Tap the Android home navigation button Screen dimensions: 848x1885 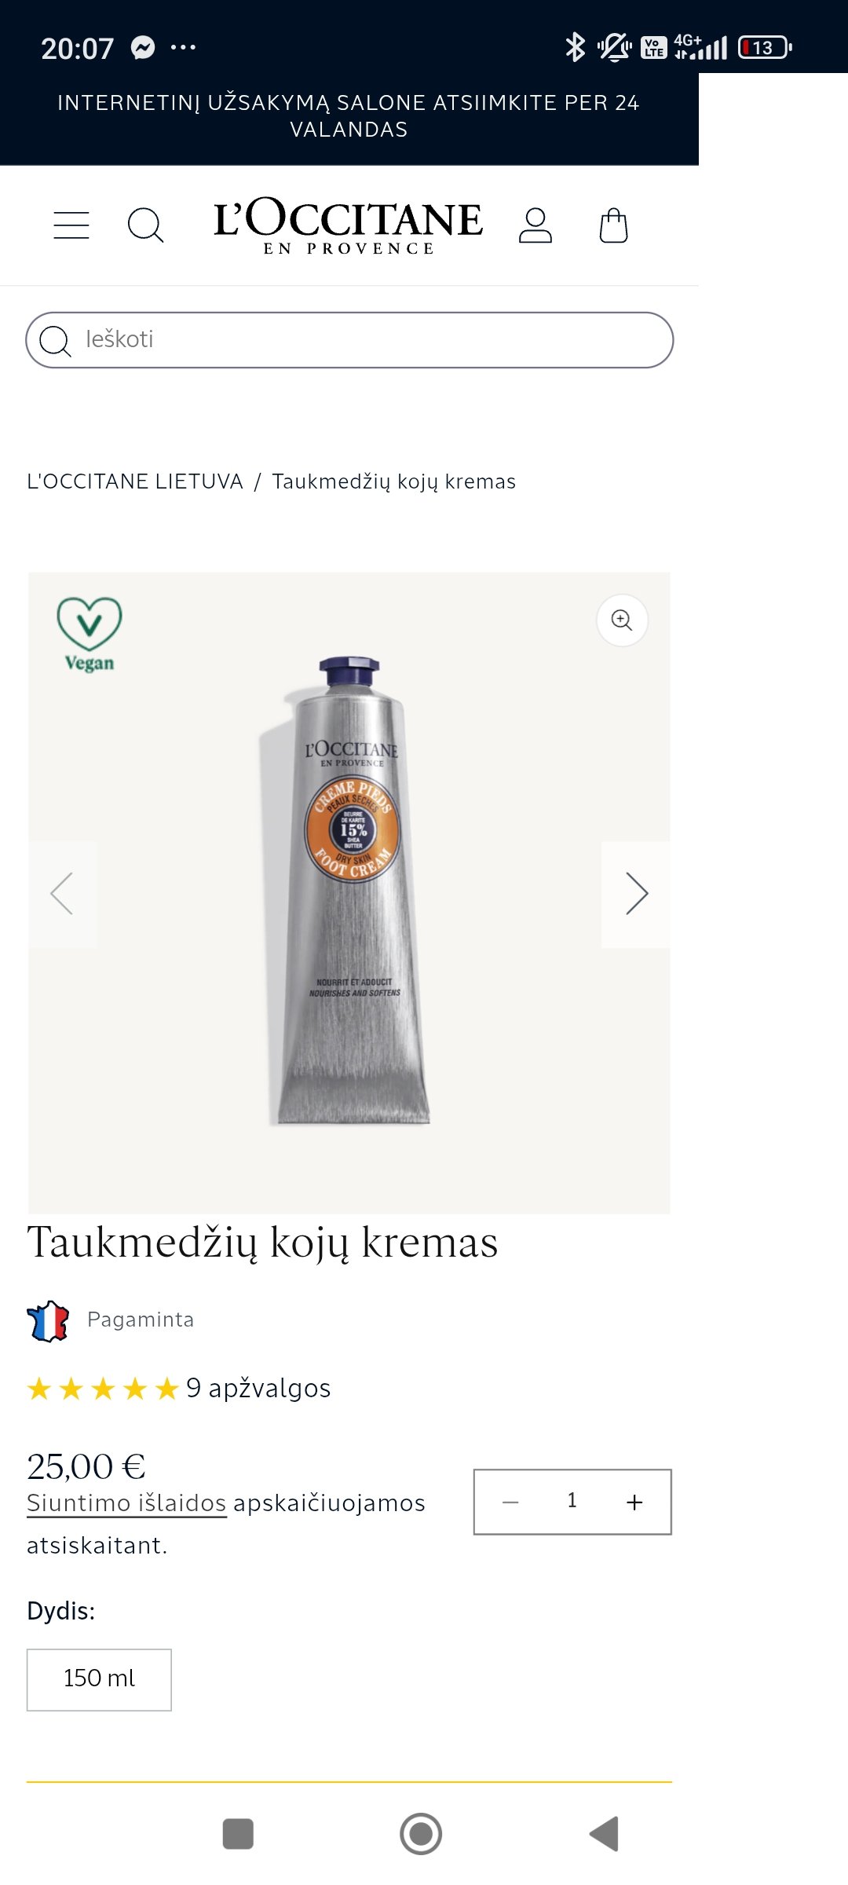pos(421,1834)
